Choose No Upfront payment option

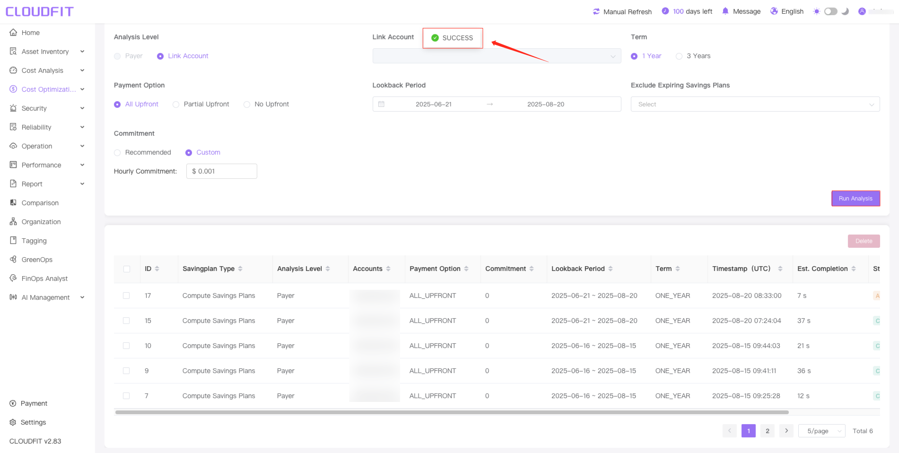pyautogui.click(x=247, y=105)
